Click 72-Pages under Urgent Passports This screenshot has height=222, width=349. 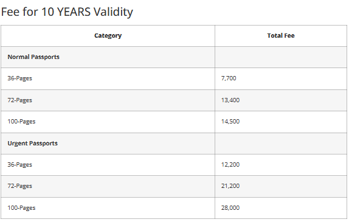pyautogui.click(x=20, y=186)
